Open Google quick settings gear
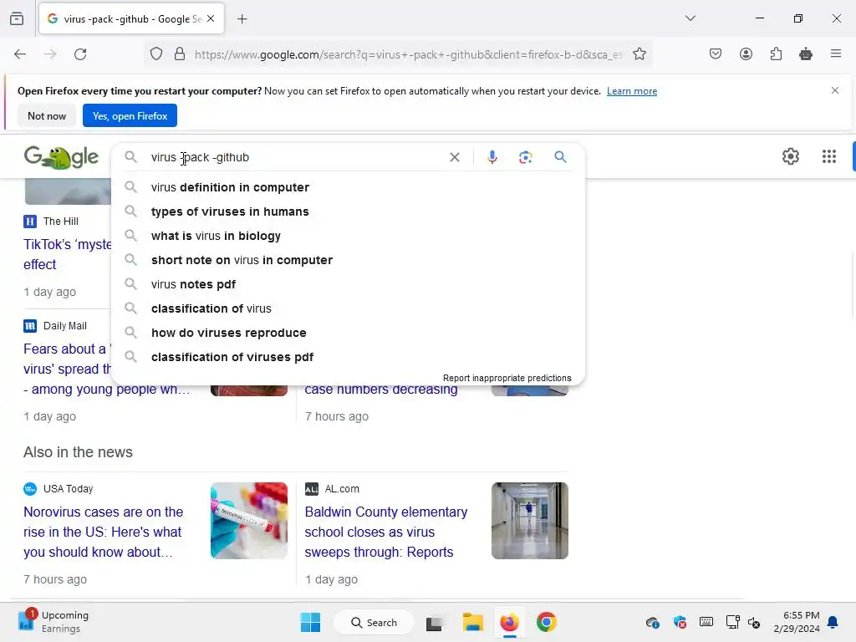 (x=791, y=156)
